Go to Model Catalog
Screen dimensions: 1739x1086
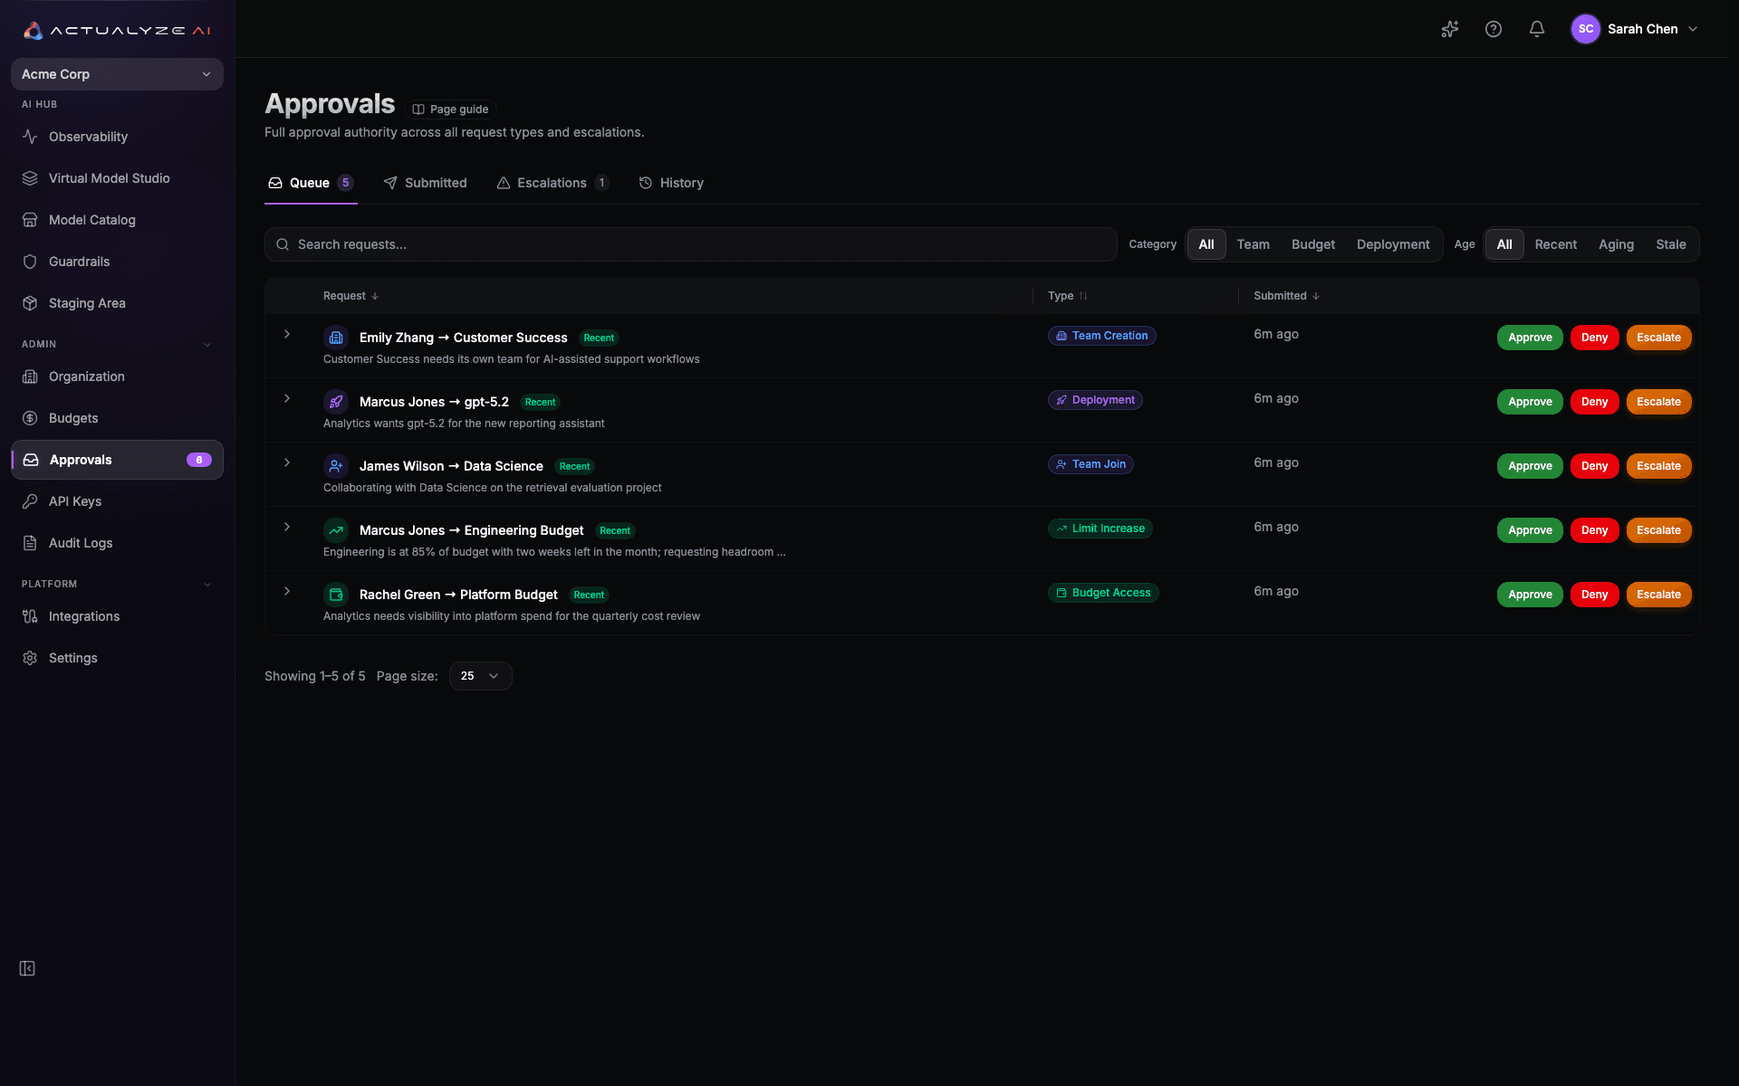click(117, 220)
